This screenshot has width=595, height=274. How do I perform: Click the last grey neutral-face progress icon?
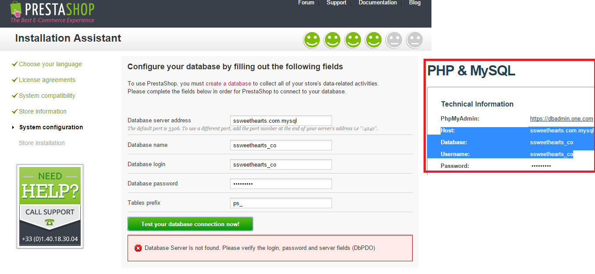[415, 40]
